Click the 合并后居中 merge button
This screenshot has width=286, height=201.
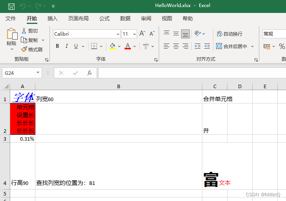click(232, 46)
